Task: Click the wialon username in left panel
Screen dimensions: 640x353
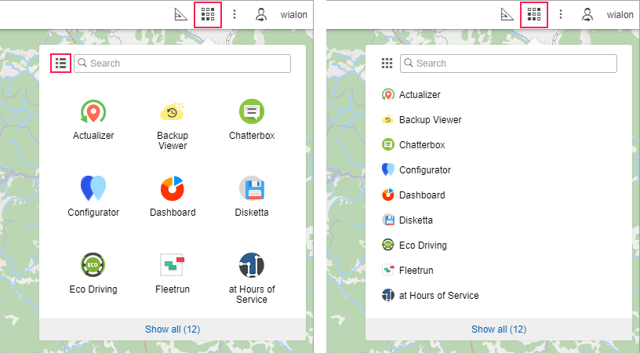Action: tap(294, 15)
